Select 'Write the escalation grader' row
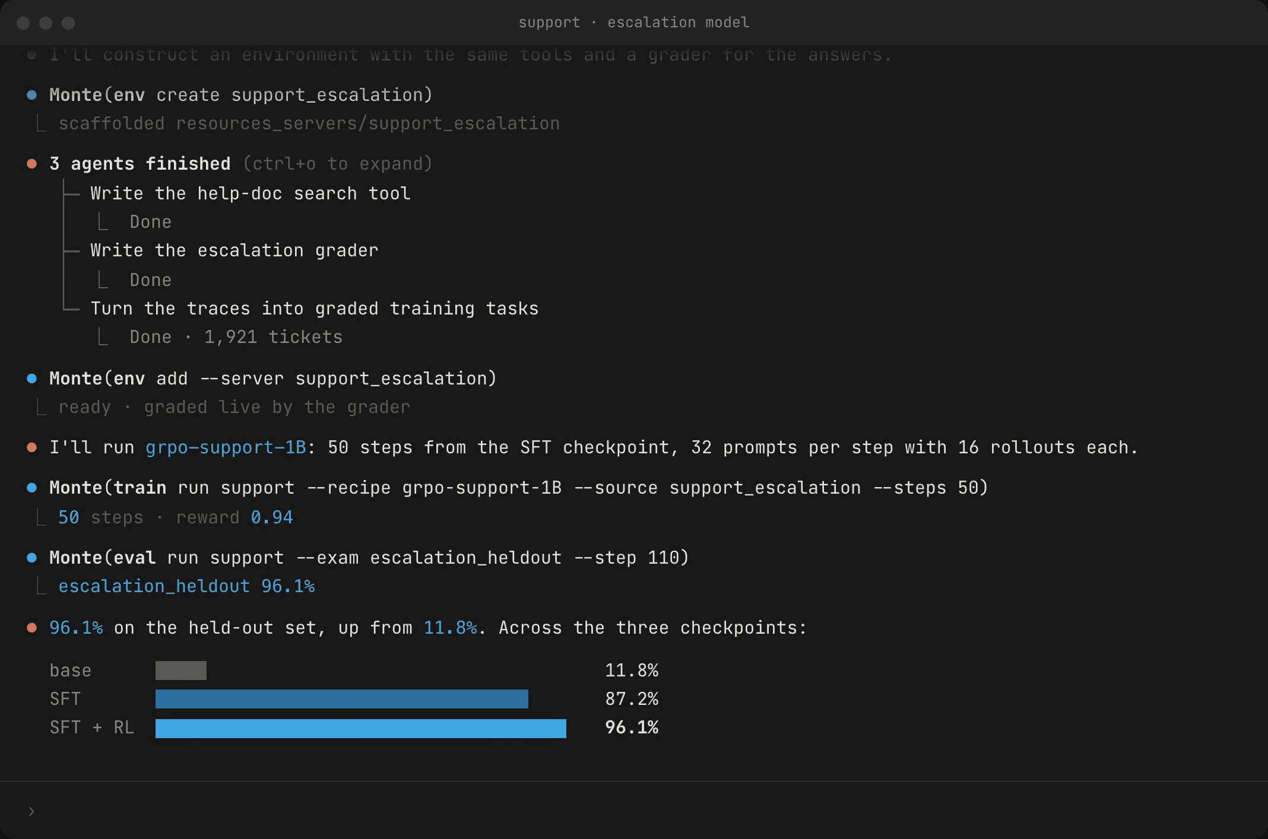 [234, 250]
